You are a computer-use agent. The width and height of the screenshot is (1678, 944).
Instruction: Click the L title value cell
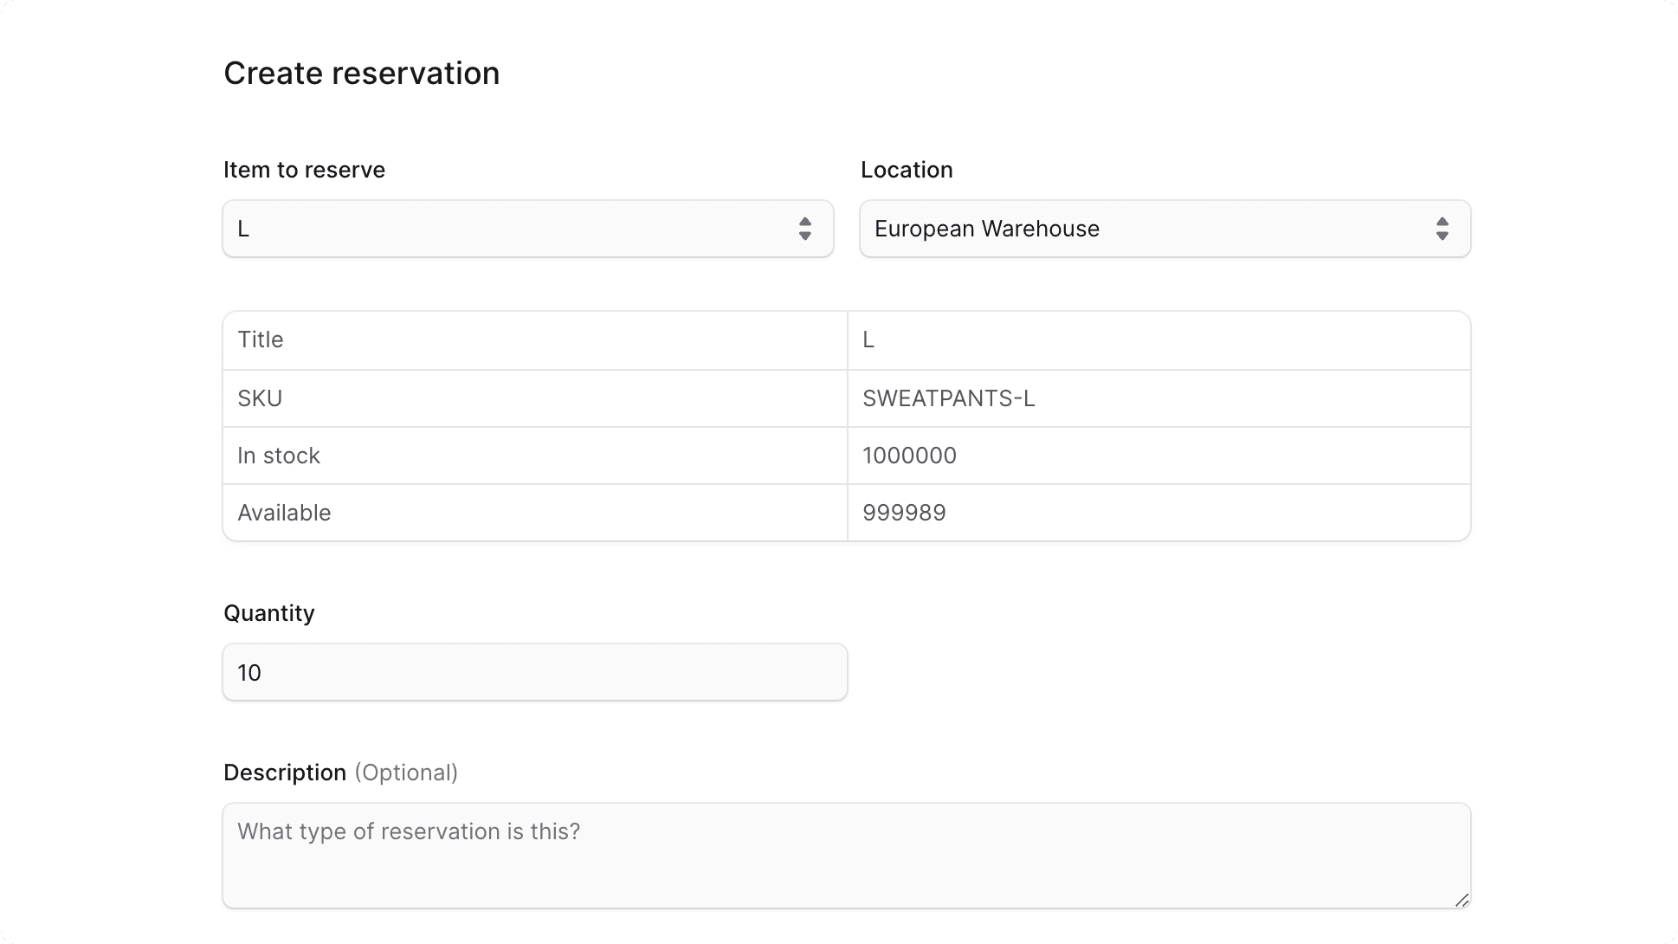coord(1159,340)
